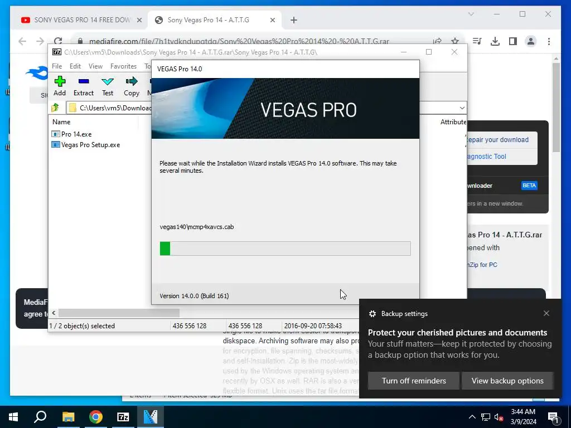The image size is (571, 428).
Task: Click the Extract icon in 7-Zip
Action: coord(84,86)
